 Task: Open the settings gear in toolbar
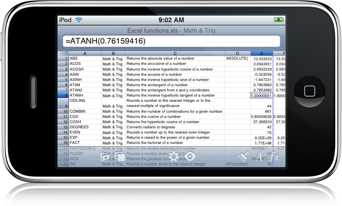174,157
